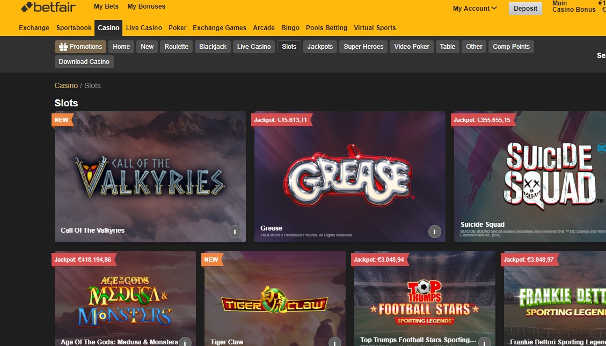Open Virtual Sports tab
Screen dimensions: 606x346
375,28
